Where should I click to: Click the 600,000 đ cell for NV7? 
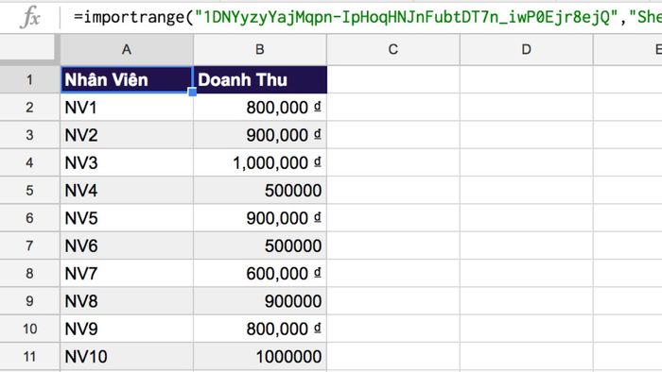pos(260,273)
